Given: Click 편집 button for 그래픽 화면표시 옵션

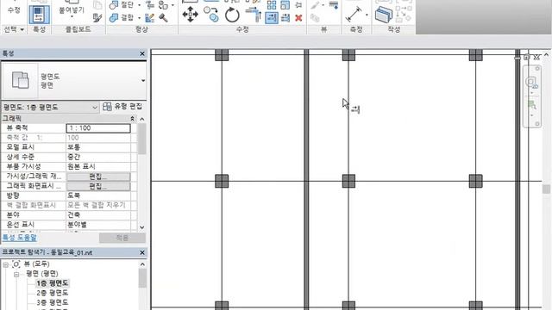Looking at the screenshot, I should (x=98, y=186).
